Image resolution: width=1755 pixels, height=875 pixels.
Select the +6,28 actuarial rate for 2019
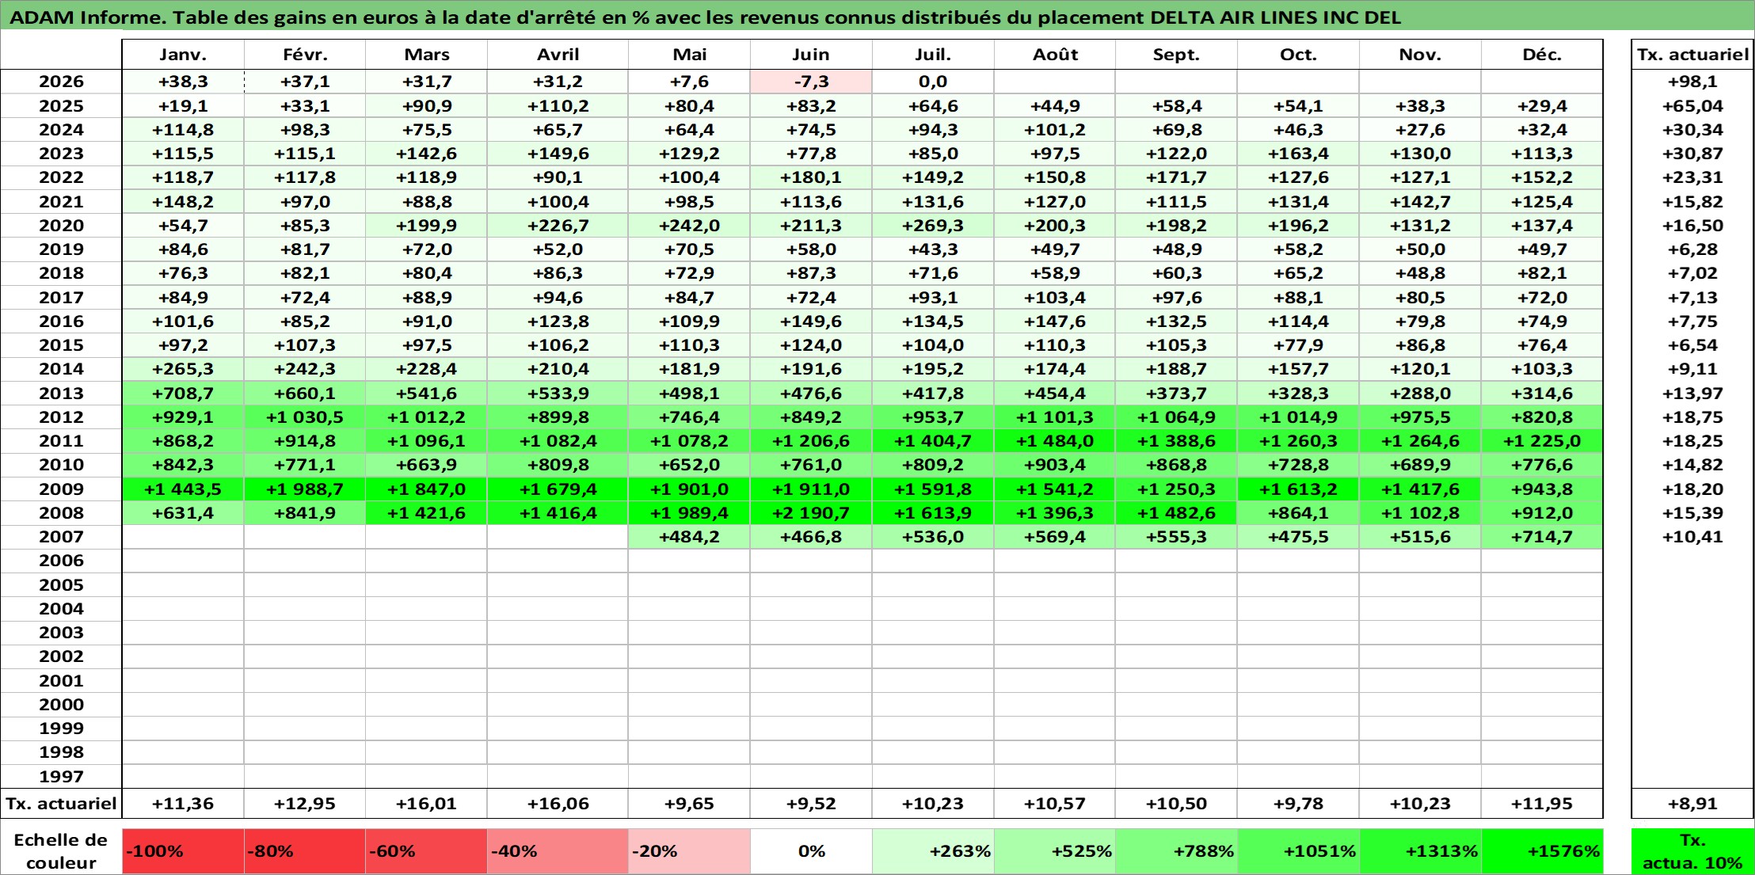pos(1692,249)
